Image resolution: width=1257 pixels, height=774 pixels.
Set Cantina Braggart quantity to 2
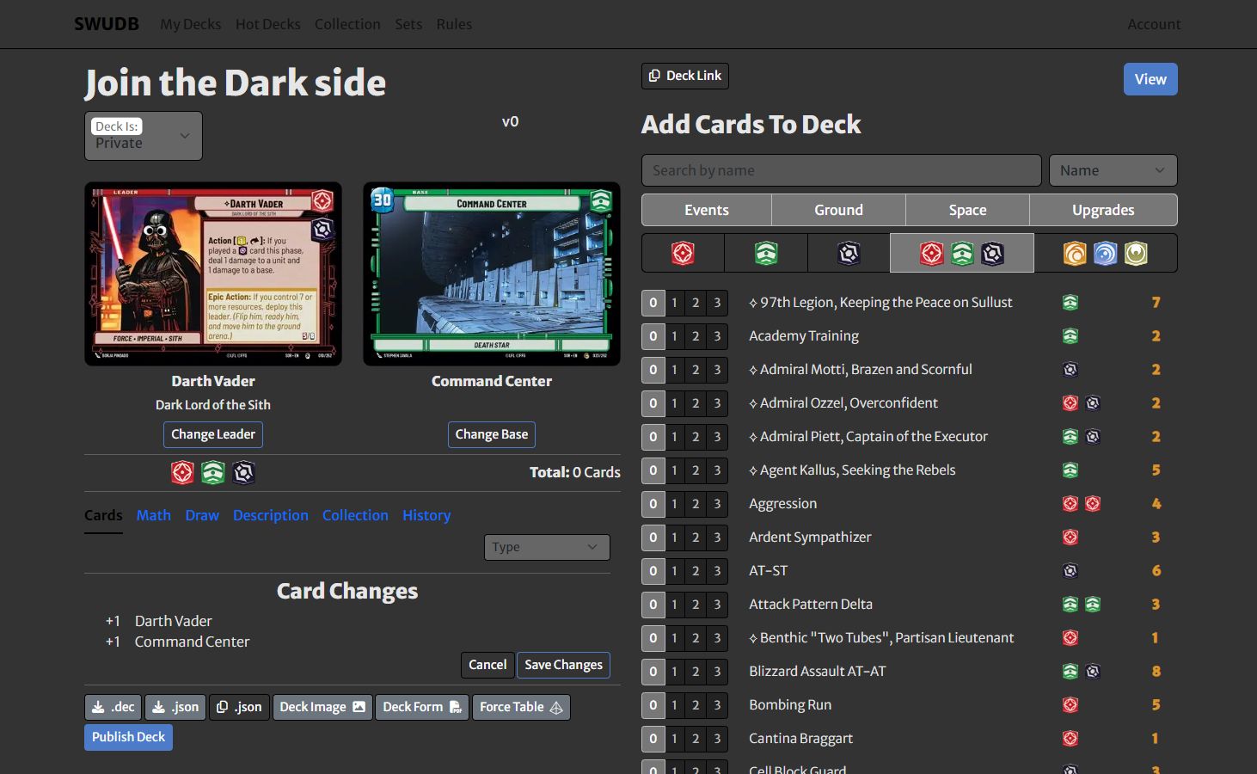(696, 739)
